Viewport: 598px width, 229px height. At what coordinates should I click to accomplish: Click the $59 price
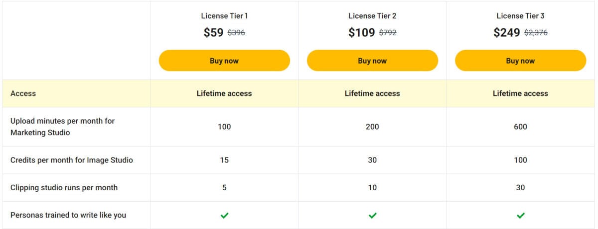[x=214, y=33]
